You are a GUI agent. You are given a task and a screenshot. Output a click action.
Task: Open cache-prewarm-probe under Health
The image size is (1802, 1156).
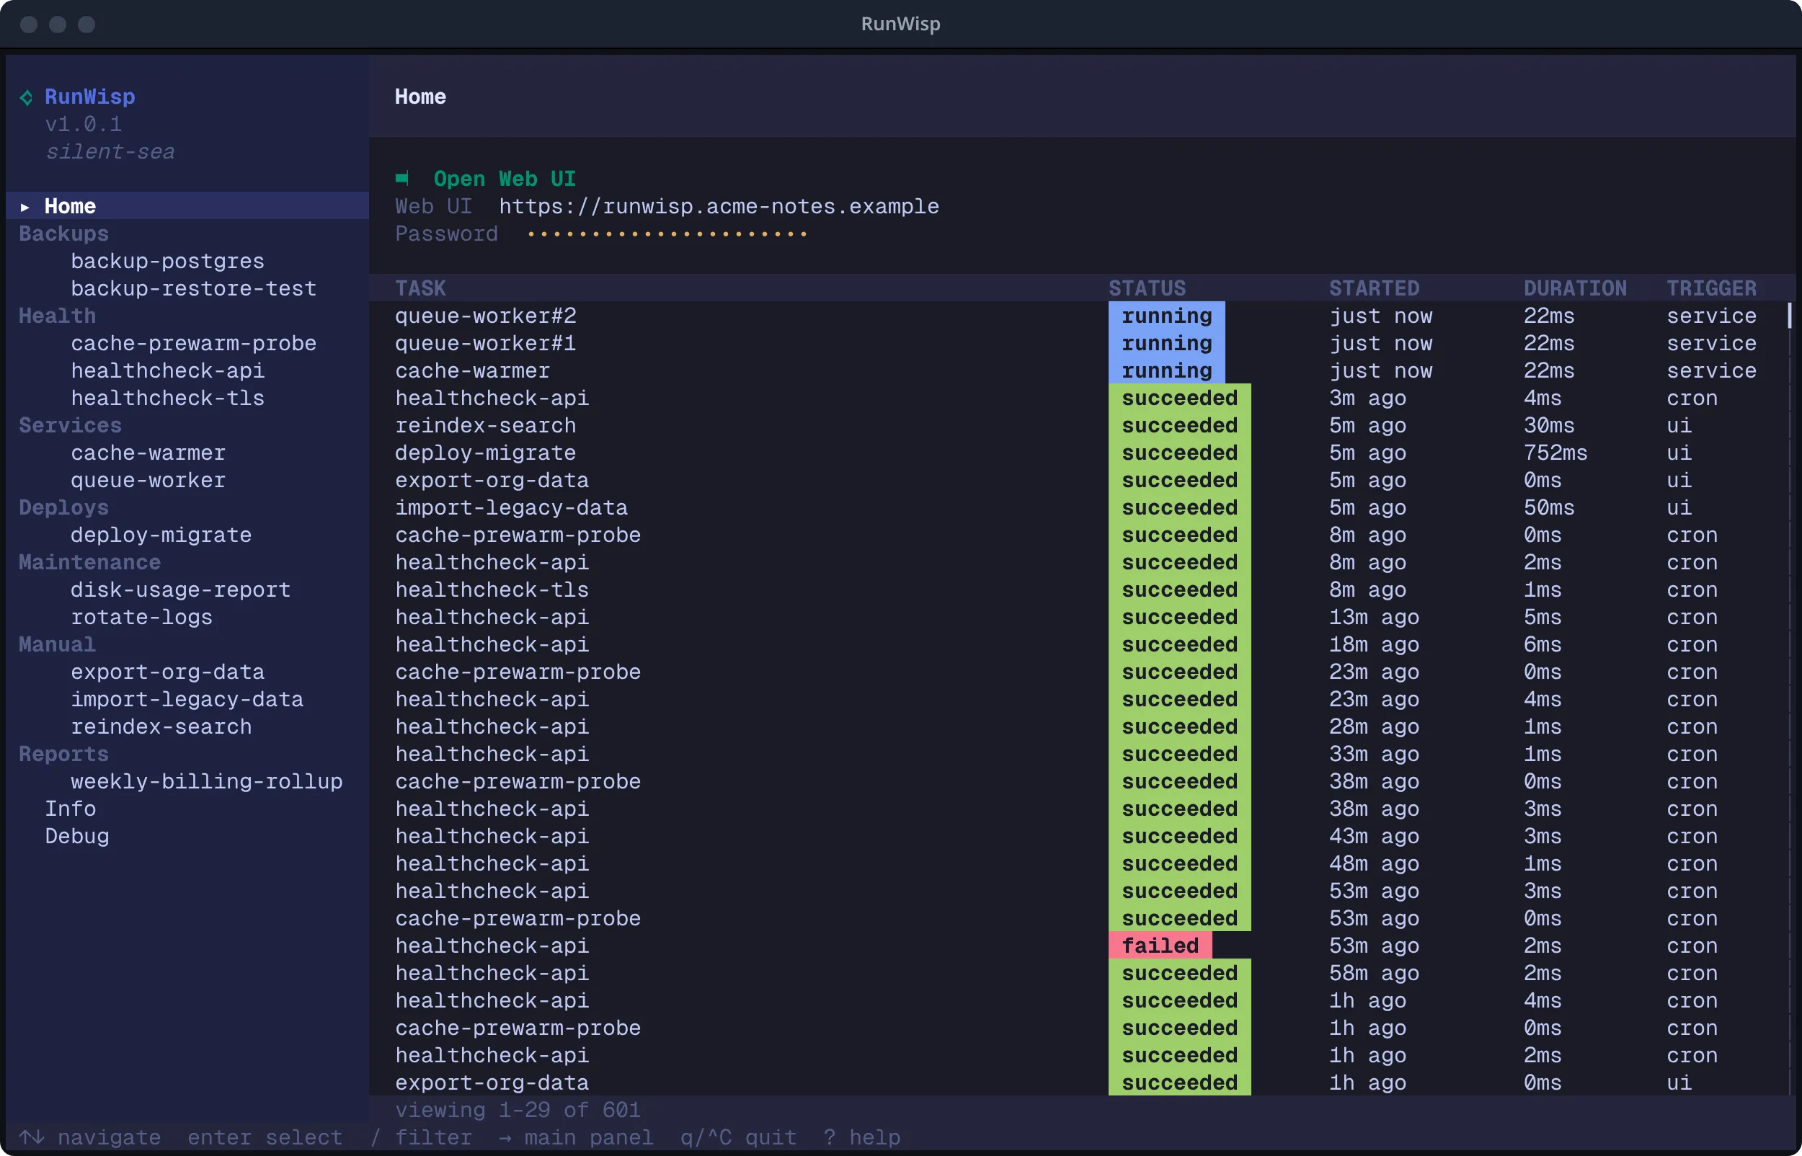(x=194, y=343)
